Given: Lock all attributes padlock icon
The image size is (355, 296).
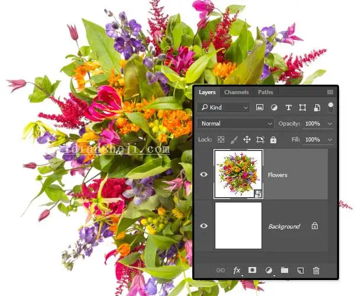Looking at the screenshot, I should 273,140.
